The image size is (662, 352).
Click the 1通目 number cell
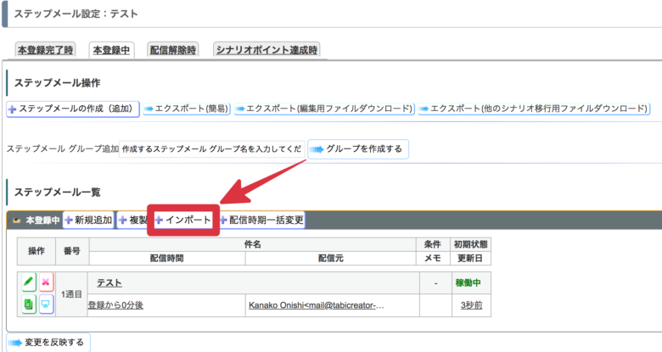(71, 294)
